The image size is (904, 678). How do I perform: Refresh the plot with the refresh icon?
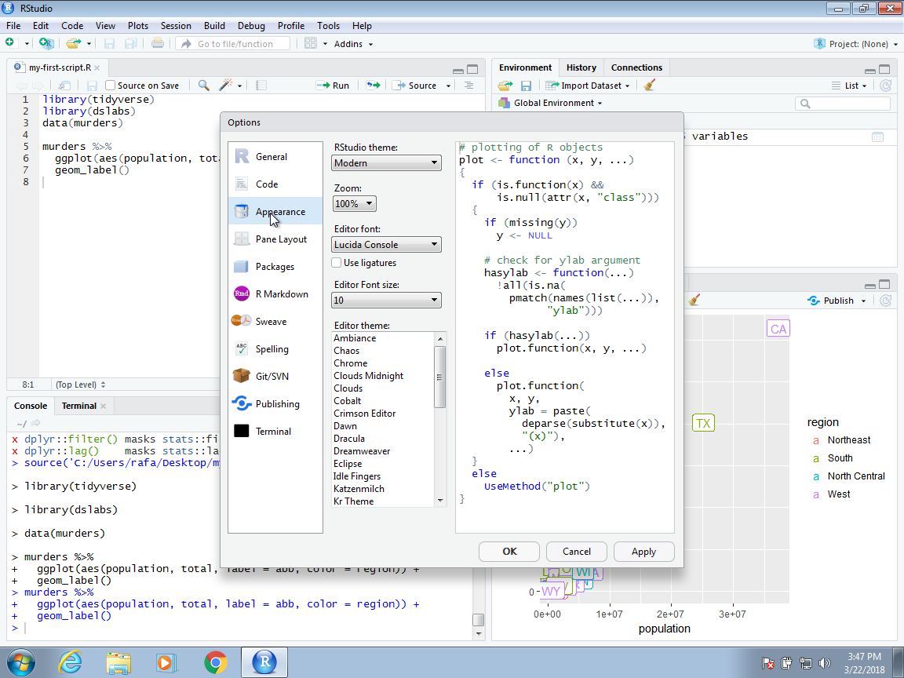(885, 300)
